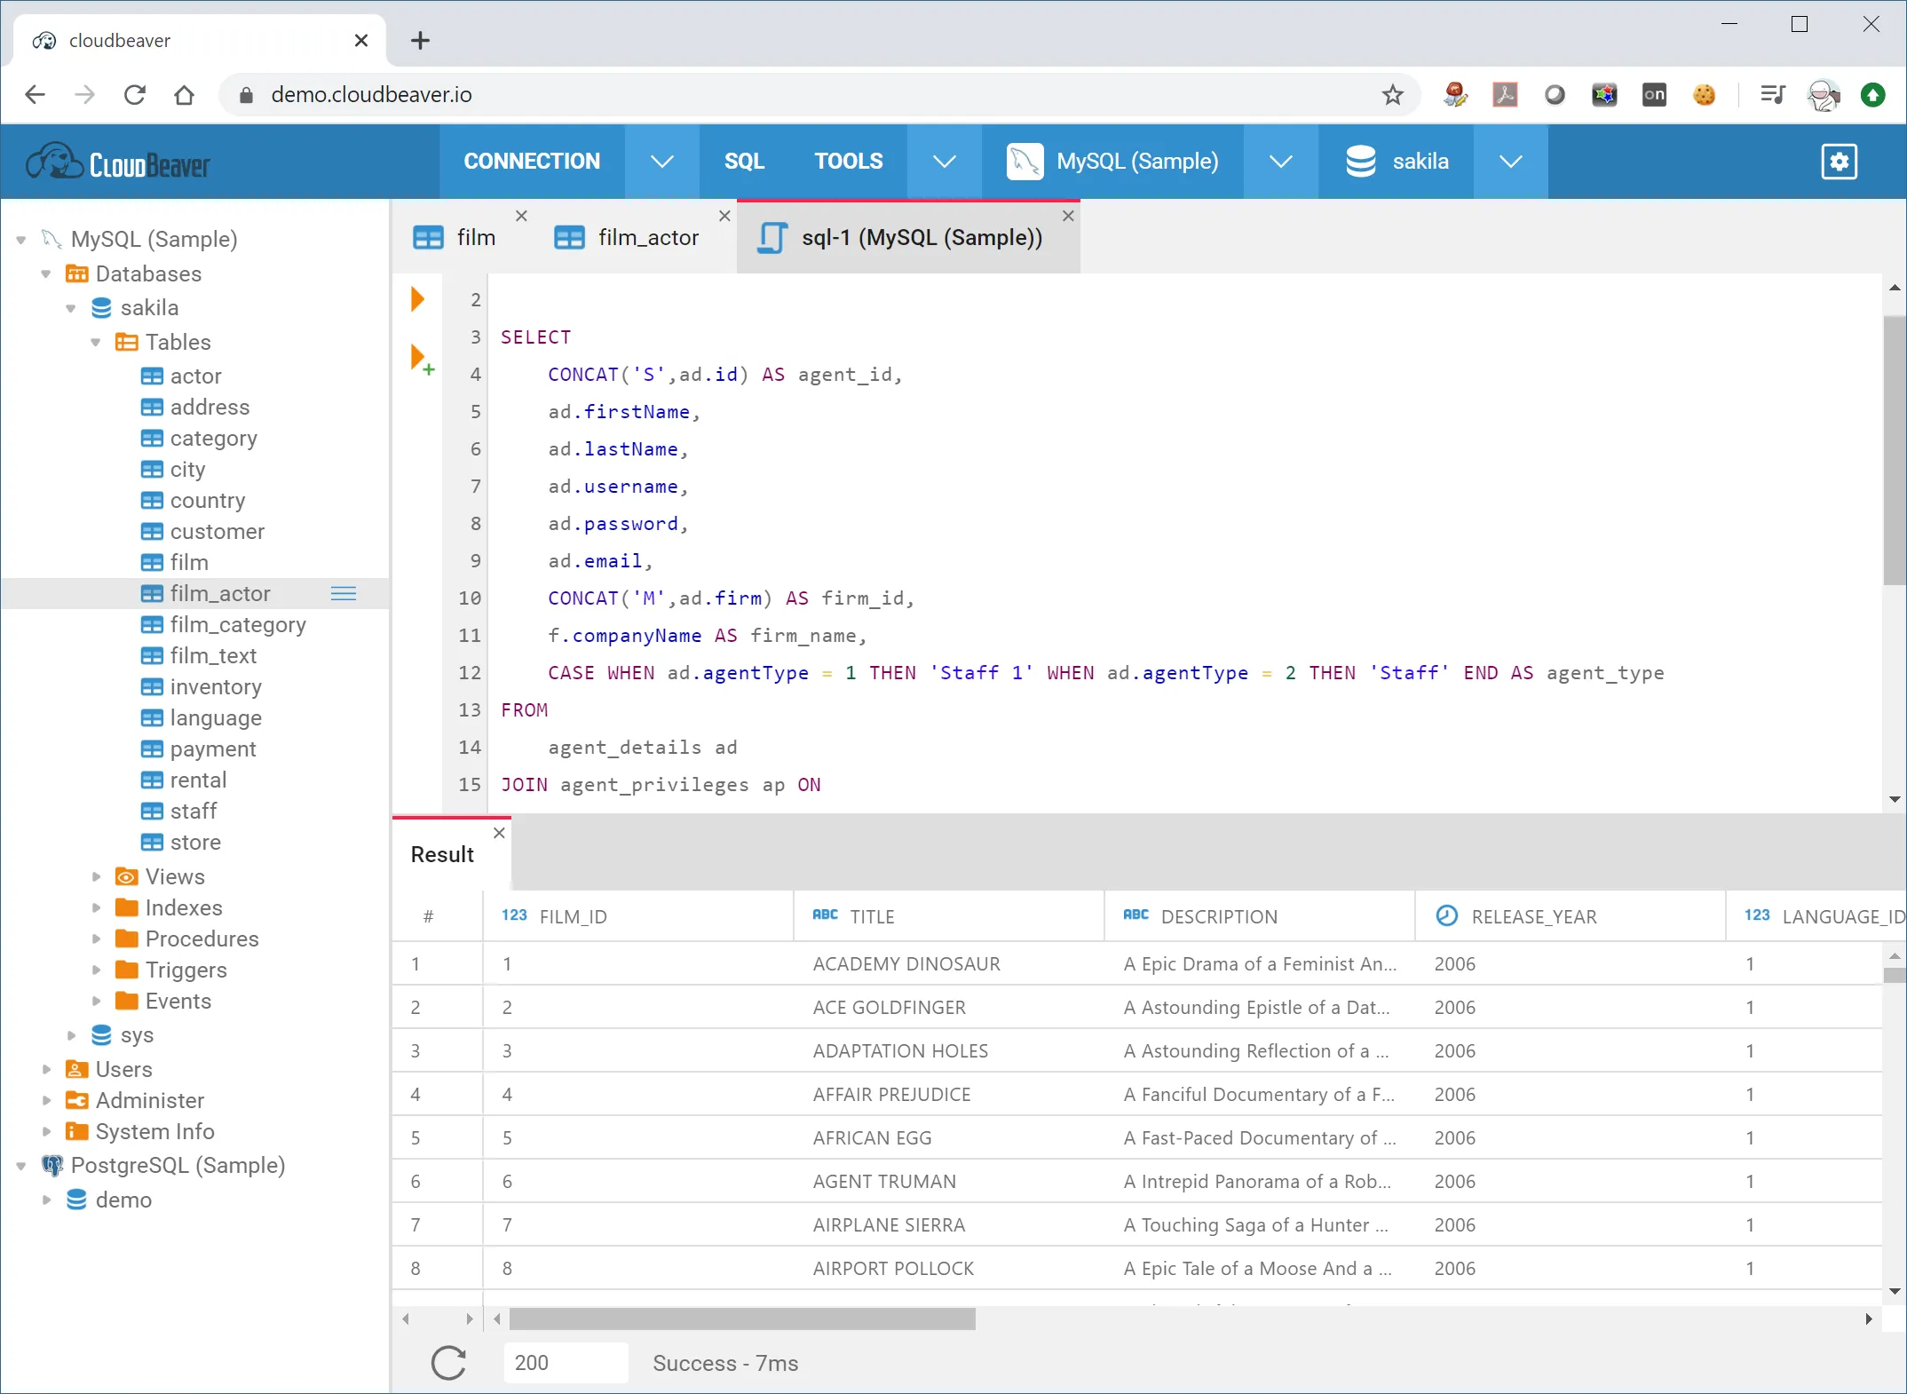Image resolution: width=1907 pixels, height=1394 pixels.
Task: Open the TOOLS menu
Action: [848, 161]
